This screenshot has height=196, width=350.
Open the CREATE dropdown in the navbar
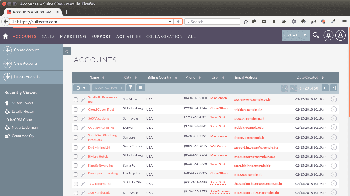[296, 35]
